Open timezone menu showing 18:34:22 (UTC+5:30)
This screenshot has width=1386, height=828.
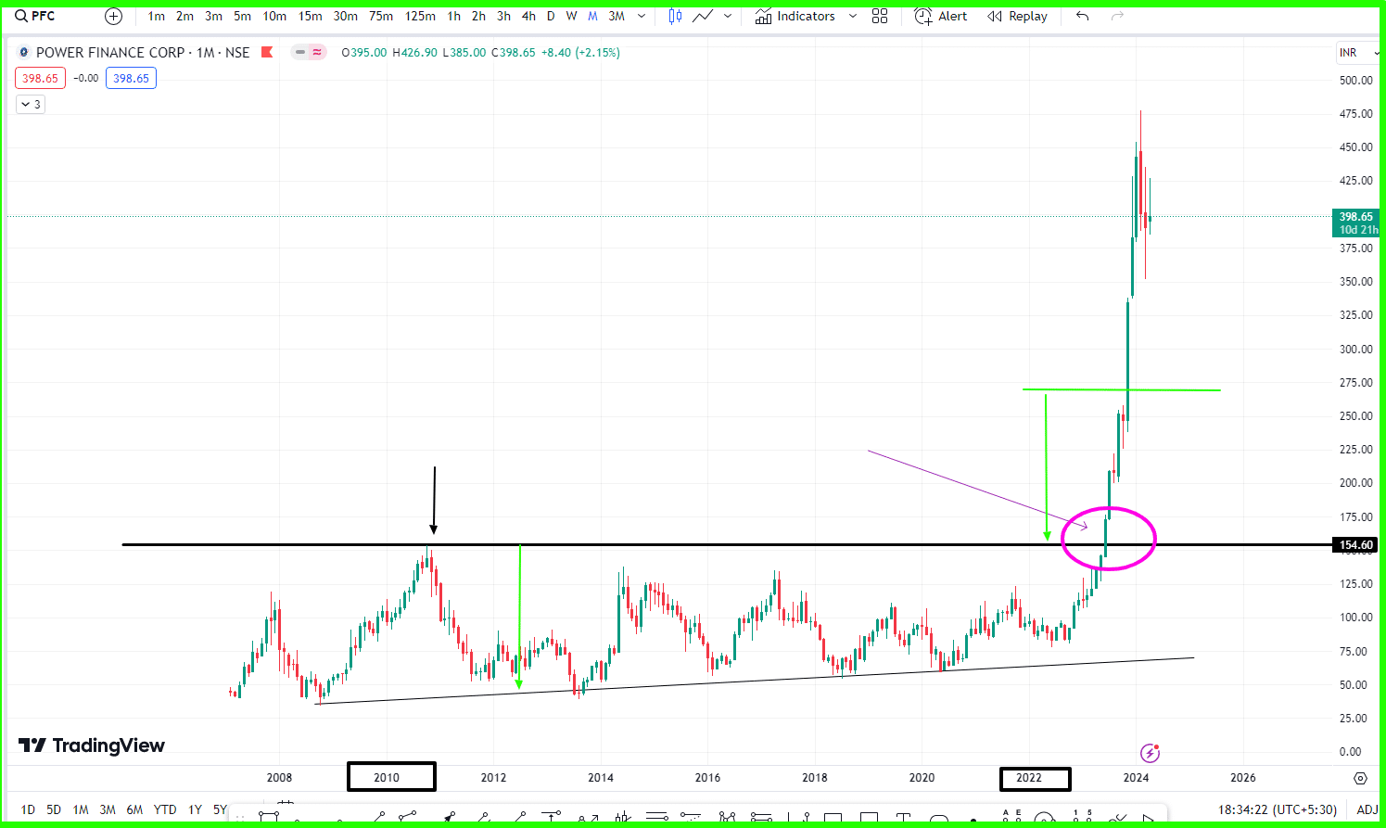coord(1277,810)
